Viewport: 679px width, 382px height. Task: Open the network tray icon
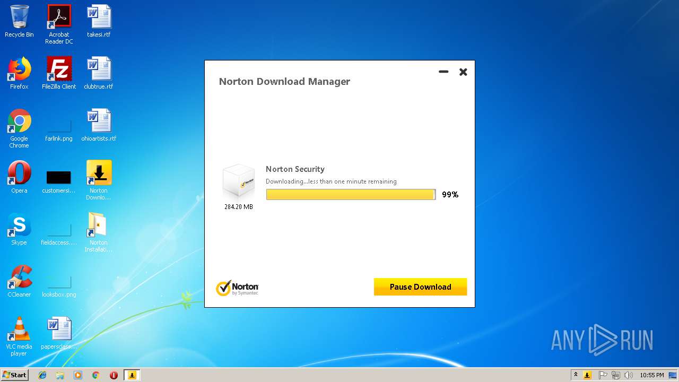pyautogui.click(x=615, y=375)
